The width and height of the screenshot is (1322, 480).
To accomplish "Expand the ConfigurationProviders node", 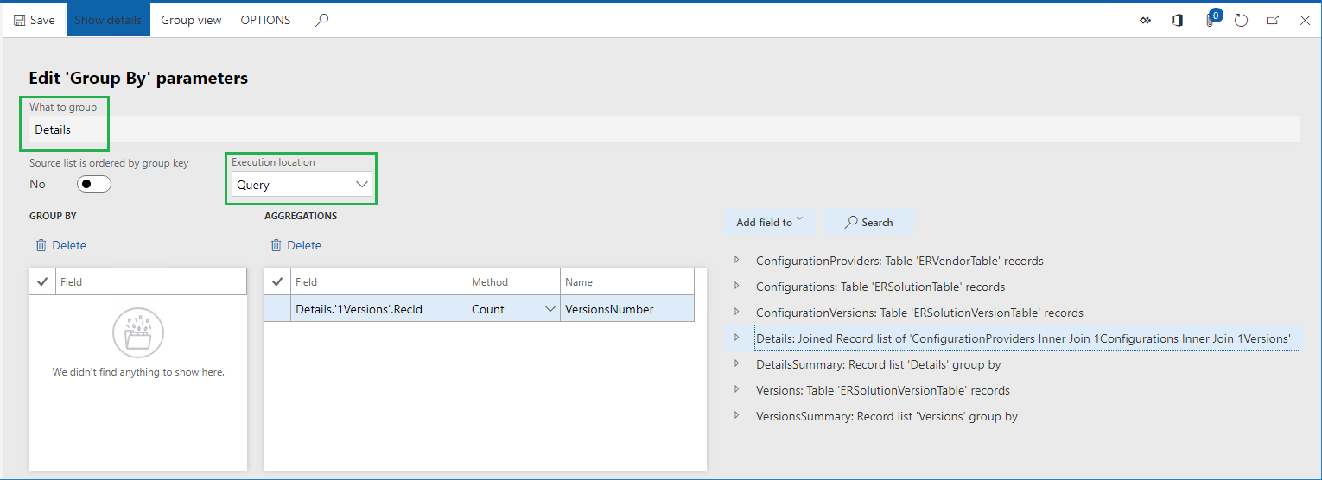I will point(737,260).
